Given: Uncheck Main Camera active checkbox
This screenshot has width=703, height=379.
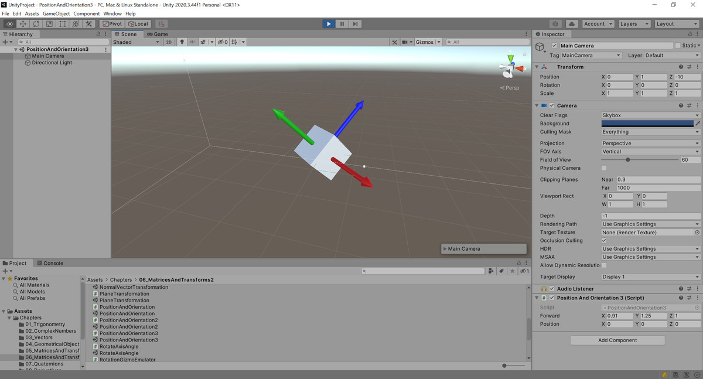Looking at the screenshot, I should point(554,46).
